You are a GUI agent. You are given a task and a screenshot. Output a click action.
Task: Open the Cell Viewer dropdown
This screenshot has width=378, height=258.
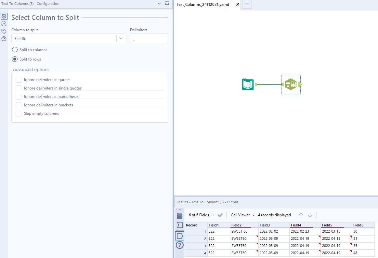click(x=242, y=215)
